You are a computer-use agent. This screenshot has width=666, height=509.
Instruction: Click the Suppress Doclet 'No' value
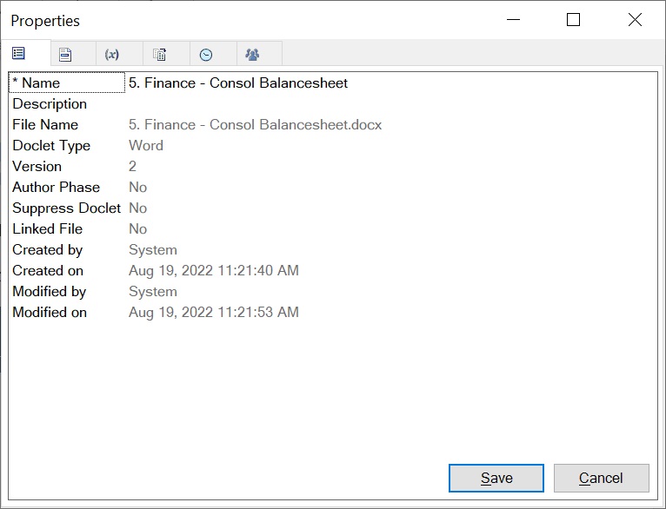(138, 208)
